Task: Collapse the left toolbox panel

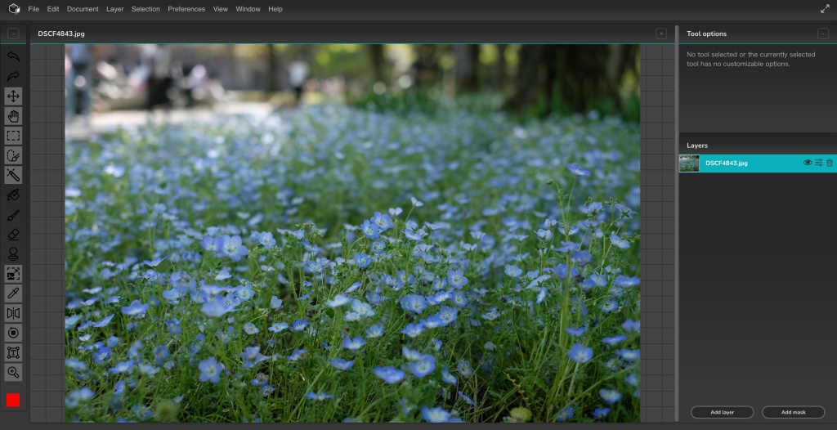Action: point(13,34)
